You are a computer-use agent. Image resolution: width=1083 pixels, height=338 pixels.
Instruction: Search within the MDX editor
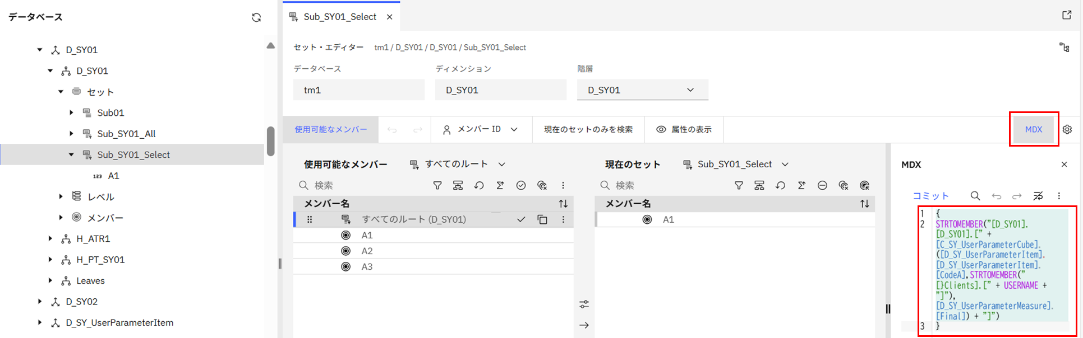coord(975,196)
